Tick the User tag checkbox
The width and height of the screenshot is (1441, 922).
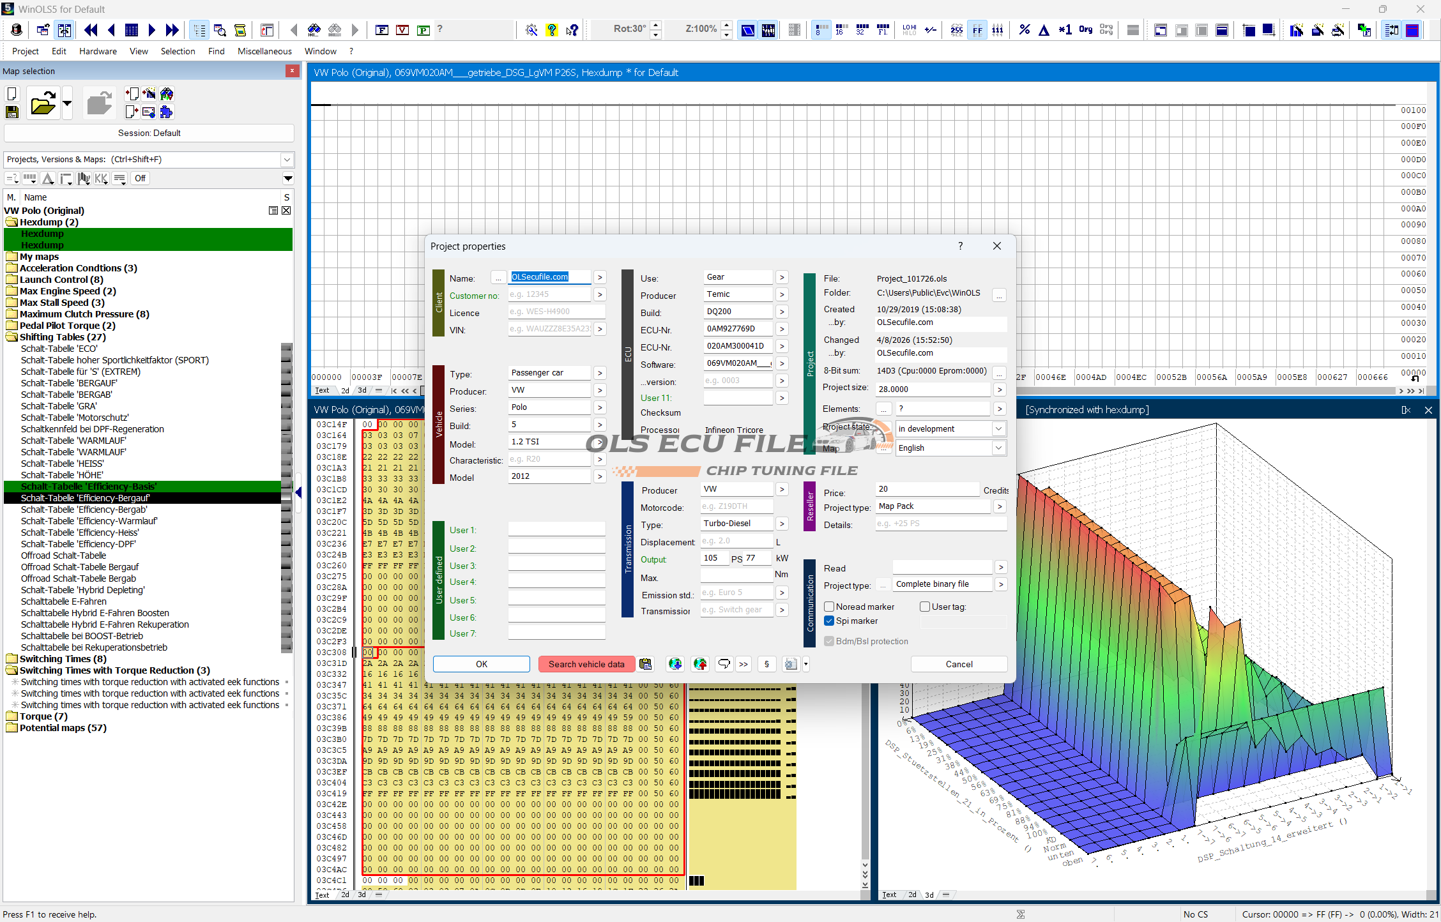[x=924, y=607]
